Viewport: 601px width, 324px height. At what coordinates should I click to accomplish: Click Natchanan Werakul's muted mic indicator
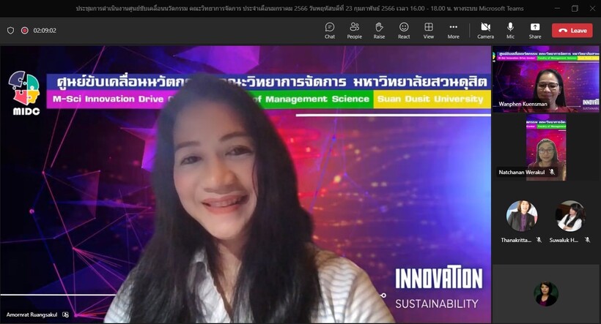552,172
